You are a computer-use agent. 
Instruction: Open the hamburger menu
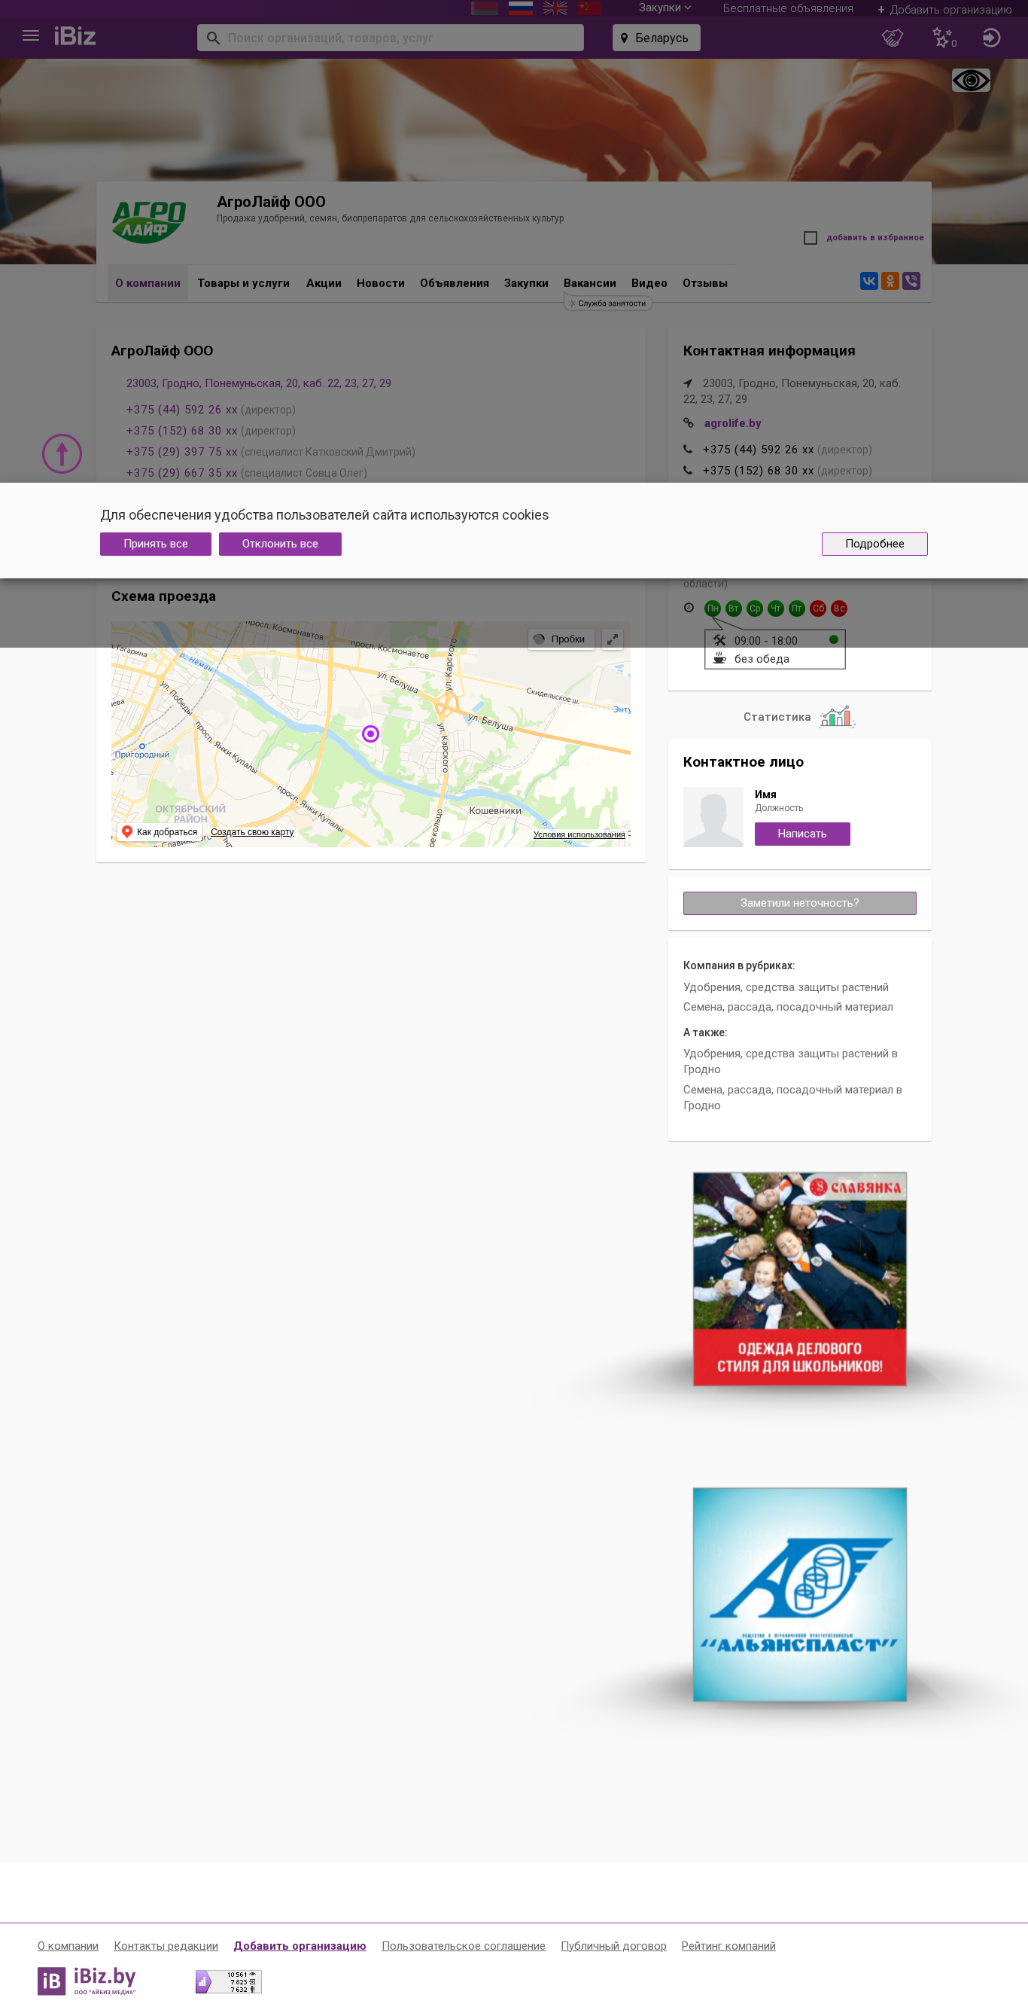coord(31,36)
